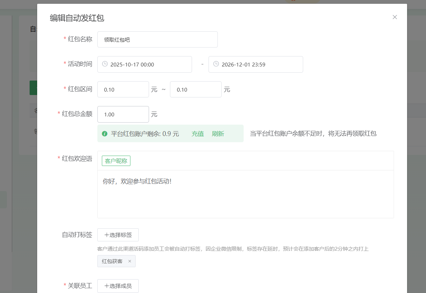Refresh the balance using the 刷新 link
The width and height of the screenshot is (426, 293).
tap(218, 134)
